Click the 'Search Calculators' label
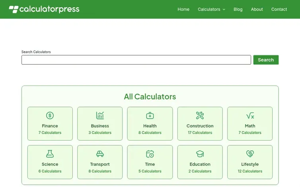The width and height of the screenshot is (300, 187). coord(36,52)
